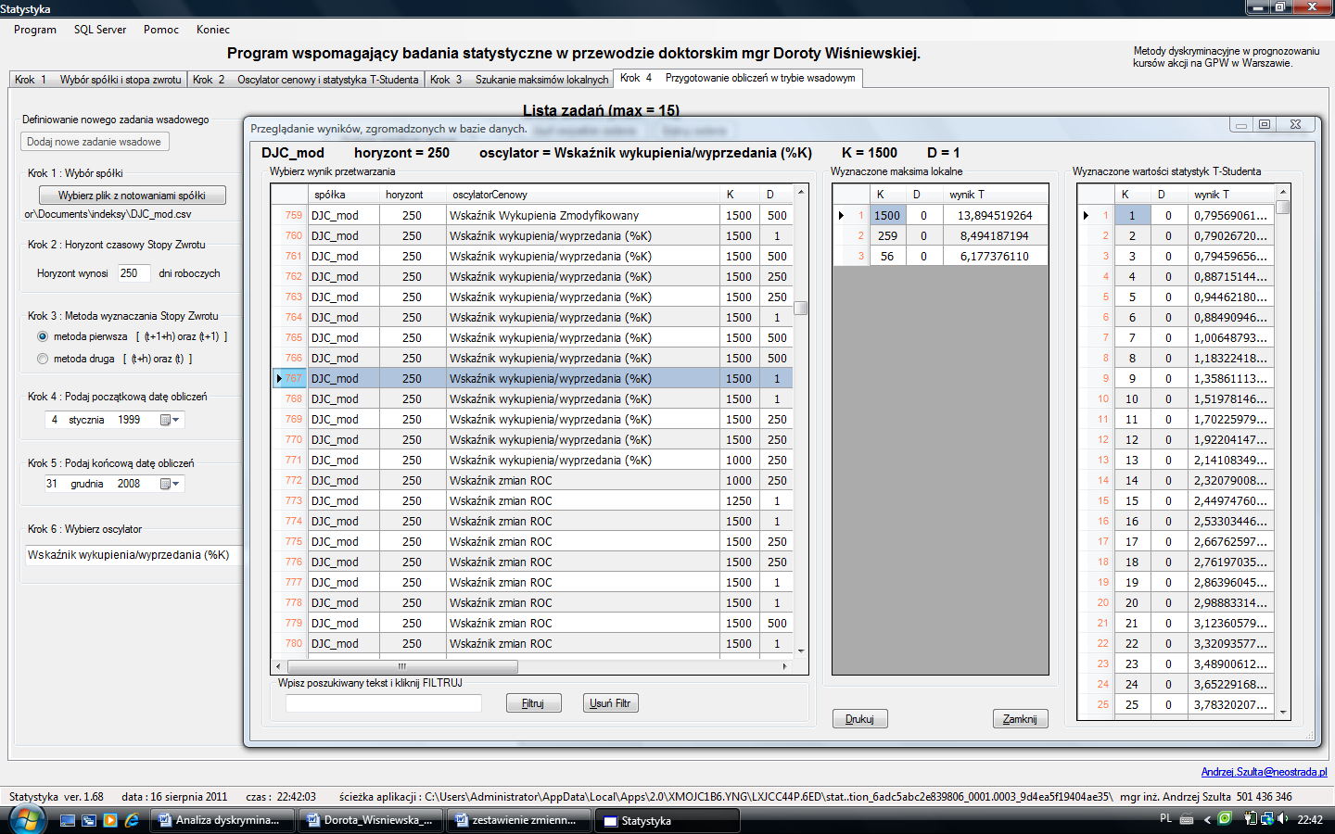Select Krok 4 Przygotowanie obliczeń tab

click(x=738, y=78)
